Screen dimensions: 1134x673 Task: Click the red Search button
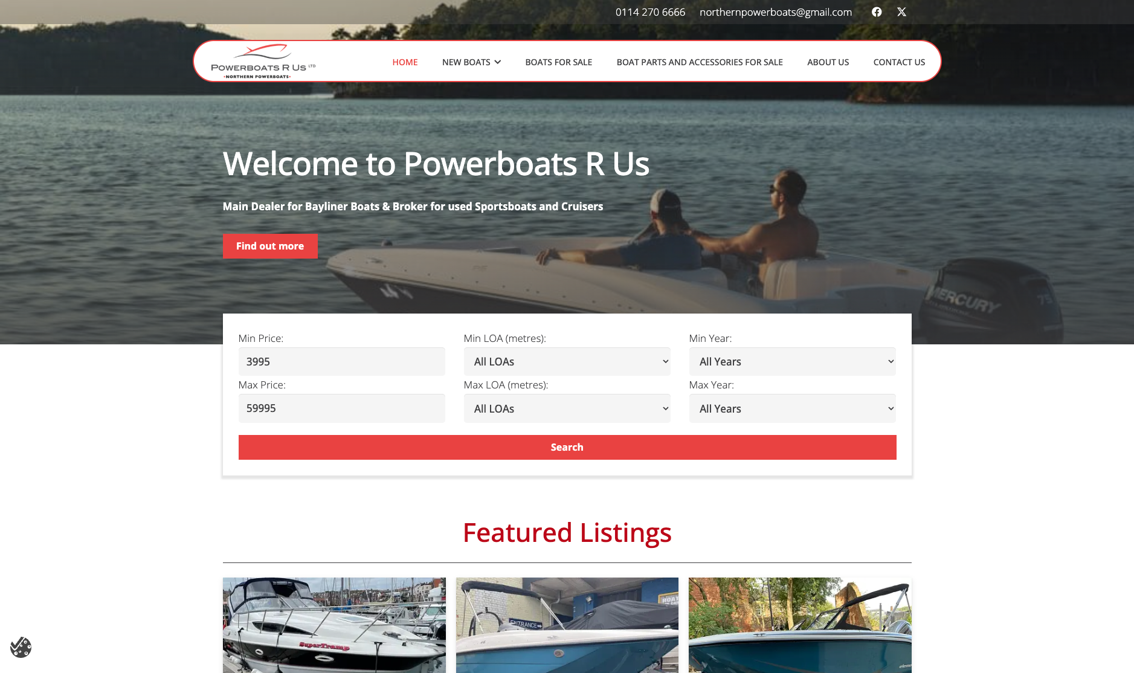(567, 447)
